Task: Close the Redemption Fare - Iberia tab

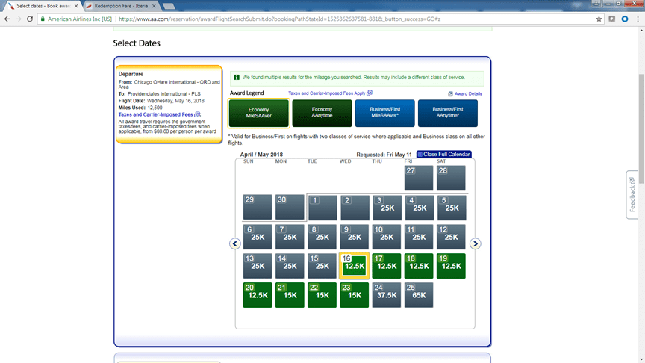Action: 154,6
